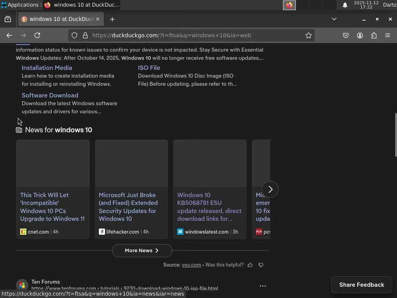Click lifehacker.com source label
The image size is (397, 298).
pyautogui.click(x=123, y=232)
